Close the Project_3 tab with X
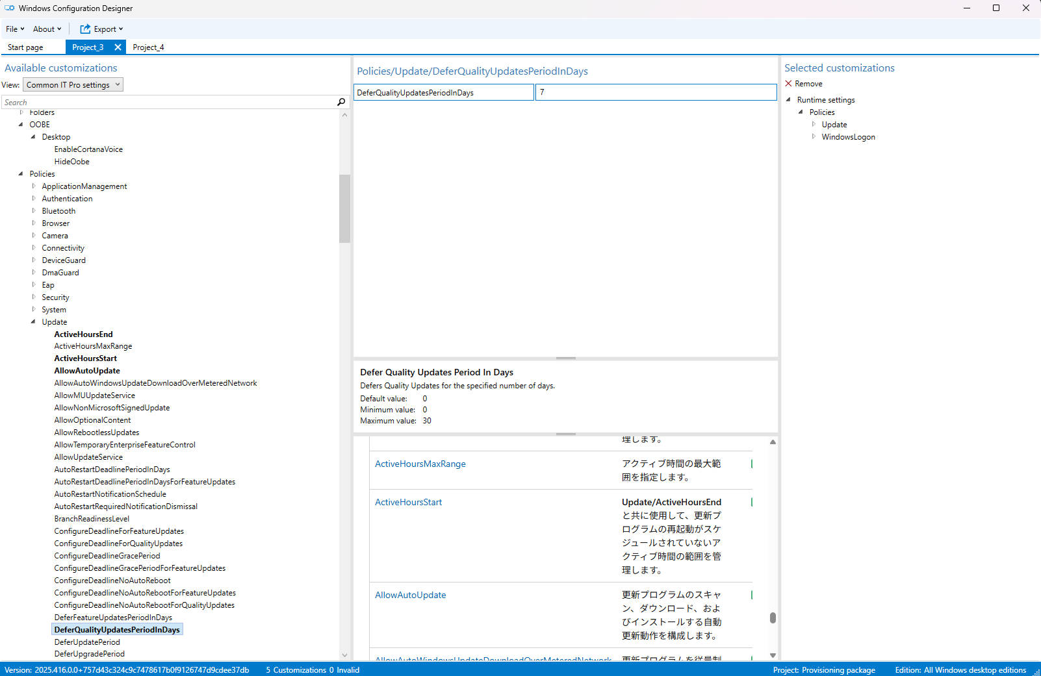This screenshot has width=1041, height=676. tap(118, 47)
